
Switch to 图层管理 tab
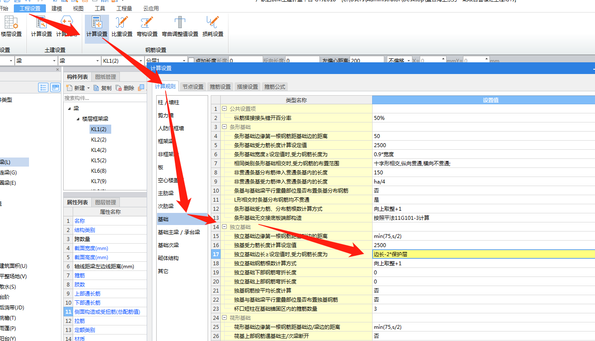pos(106,202)
